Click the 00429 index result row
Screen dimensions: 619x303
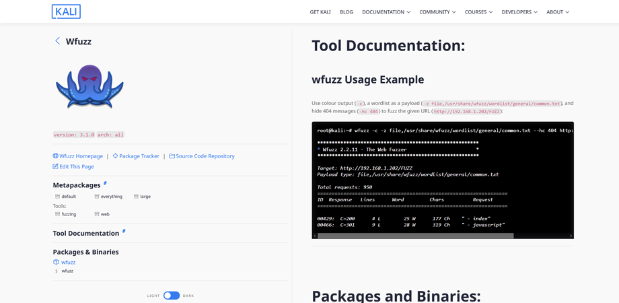pos(404,218)
